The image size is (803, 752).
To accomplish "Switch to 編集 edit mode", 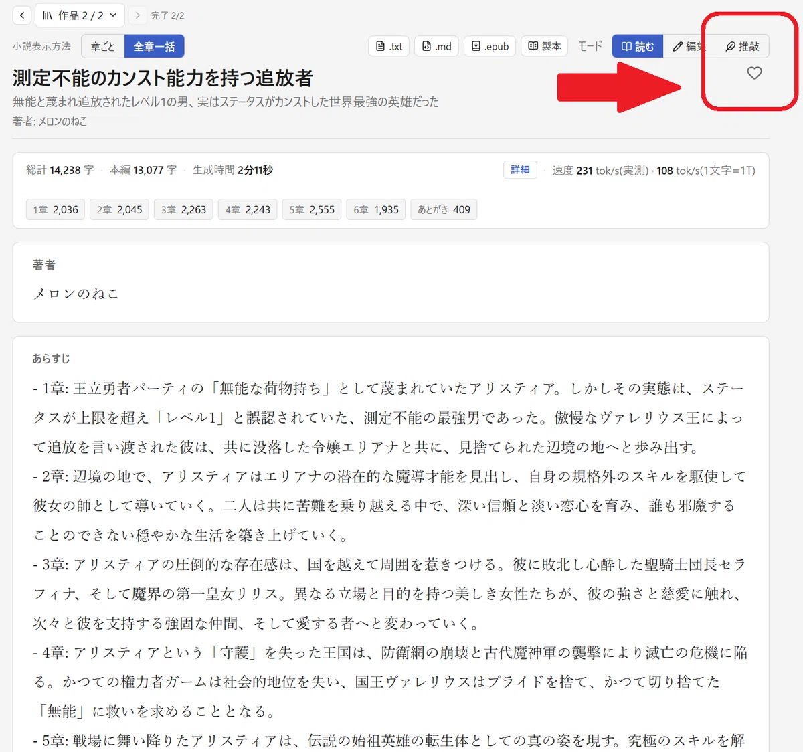I will pos(689,46).
